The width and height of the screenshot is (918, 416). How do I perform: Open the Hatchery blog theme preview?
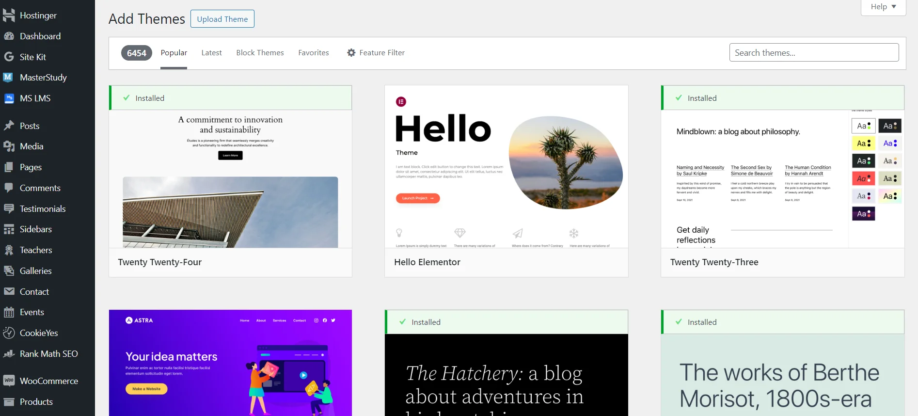[x=506, y=375]
